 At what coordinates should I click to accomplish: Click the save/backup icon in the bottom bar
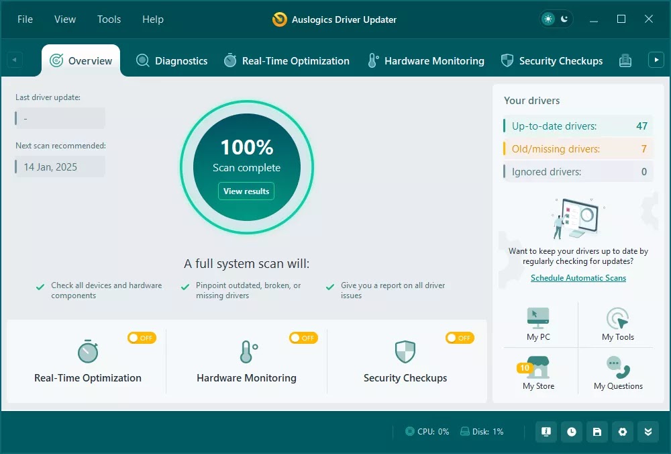click(x=597, y=432)
